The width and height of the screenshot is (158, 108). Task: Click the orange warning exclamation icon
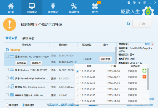pos(9,24)
